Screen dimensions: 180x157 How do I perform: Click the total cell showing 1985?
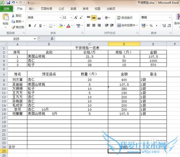click(x=124, y=147)
